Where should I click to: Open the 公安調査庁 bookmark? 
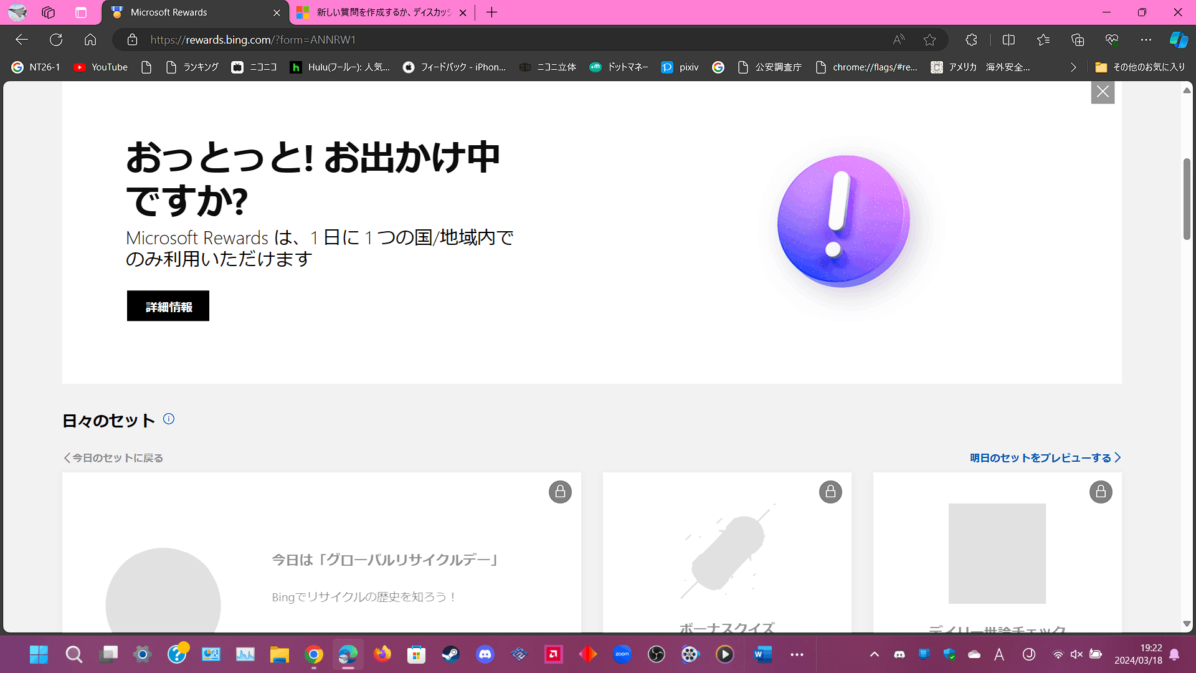coord(769,67)
